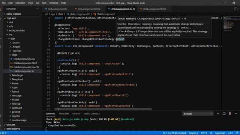Expand the Model folder
The height and width of the screenshot is (135, 240).
point(22,100)
